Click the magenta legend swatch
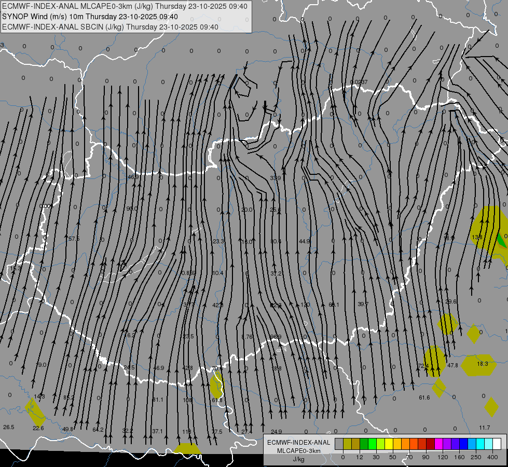Screen dimensions: 508x467 pos(438,444)
